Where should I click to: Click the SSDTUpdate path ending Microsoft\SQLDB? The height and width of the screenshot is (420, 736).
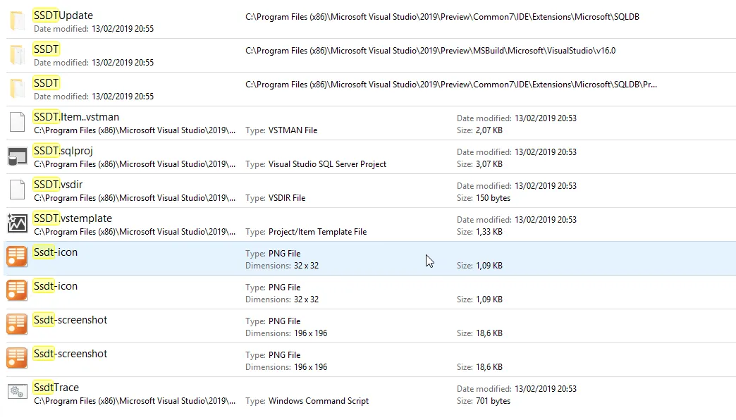point(442,17)
